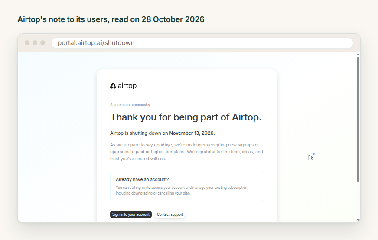
Task: Click the 'A note to our community' label
Action: pyautogui.click(x=130, y=105)
